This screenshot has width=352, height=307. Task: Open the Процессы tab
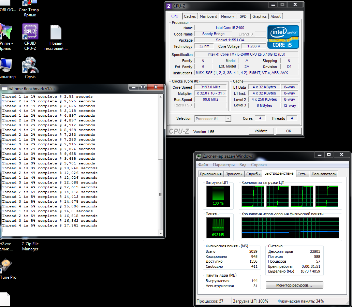tap(234, 174)
